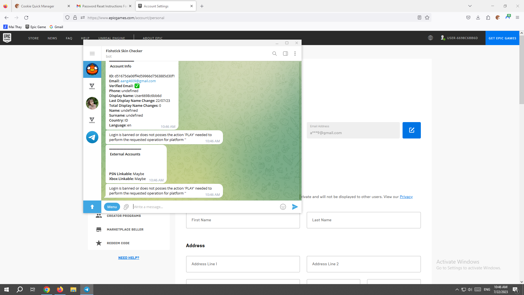Open aang4609@gmail.com email link
This screenshot has height=295, width=524.
pyautogui.click(x=138, y=81)
